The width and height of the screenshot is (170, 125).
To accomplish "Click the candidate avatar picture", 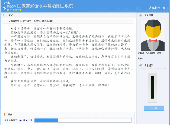I will (x=153, y=35).
